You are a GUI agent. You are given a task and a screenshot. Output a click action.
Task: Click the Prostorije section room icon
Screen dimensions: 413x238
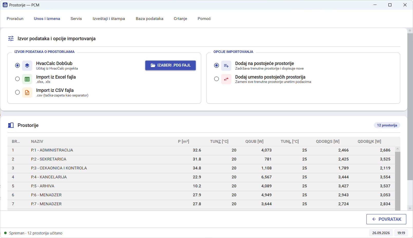(11, 125)
